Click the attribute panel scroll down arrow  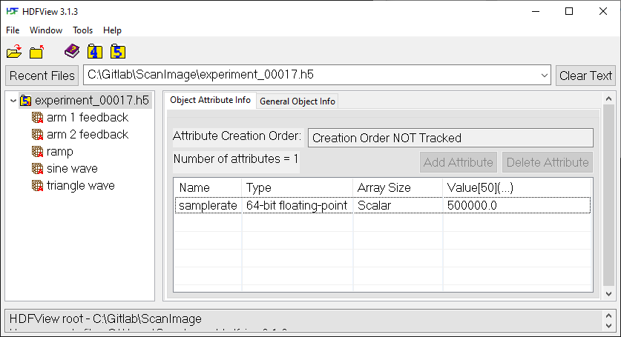pyautogui.click(x=608, y=294)
